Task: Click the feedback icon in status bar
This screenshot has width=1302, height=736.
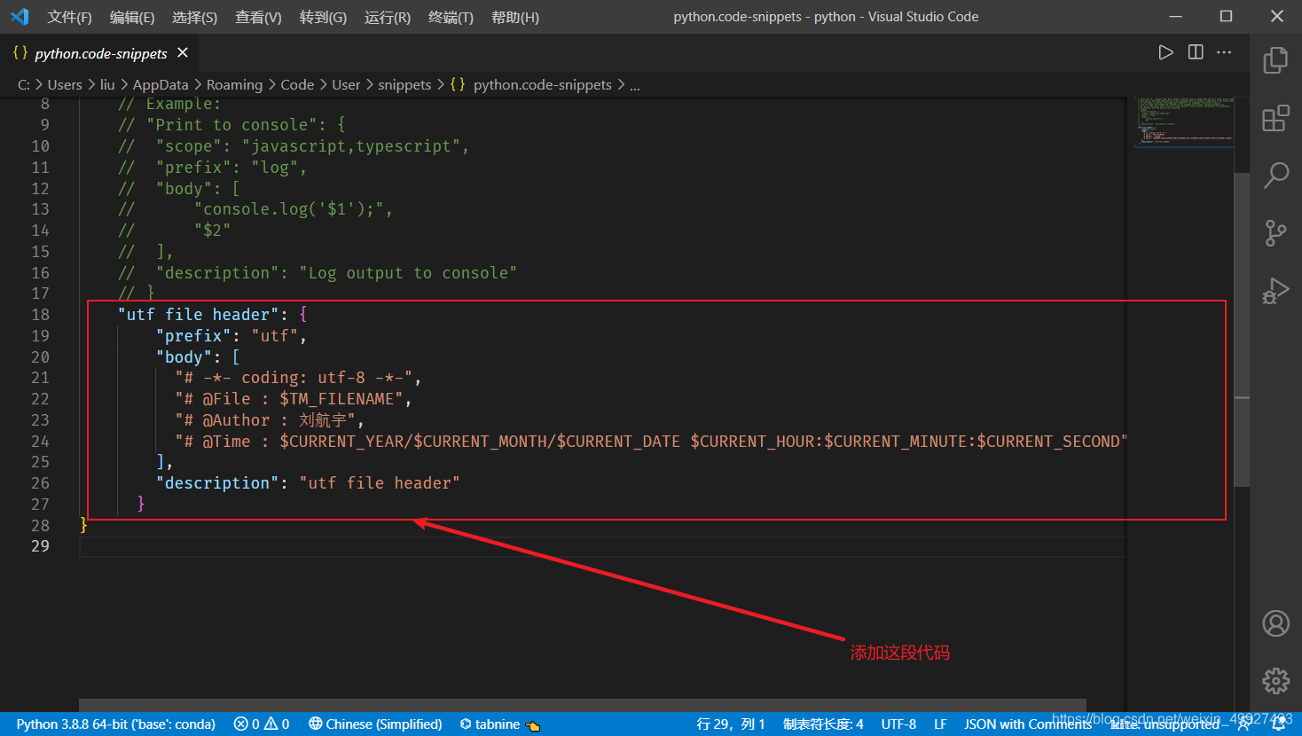Action: click(x=1245, y=724)
